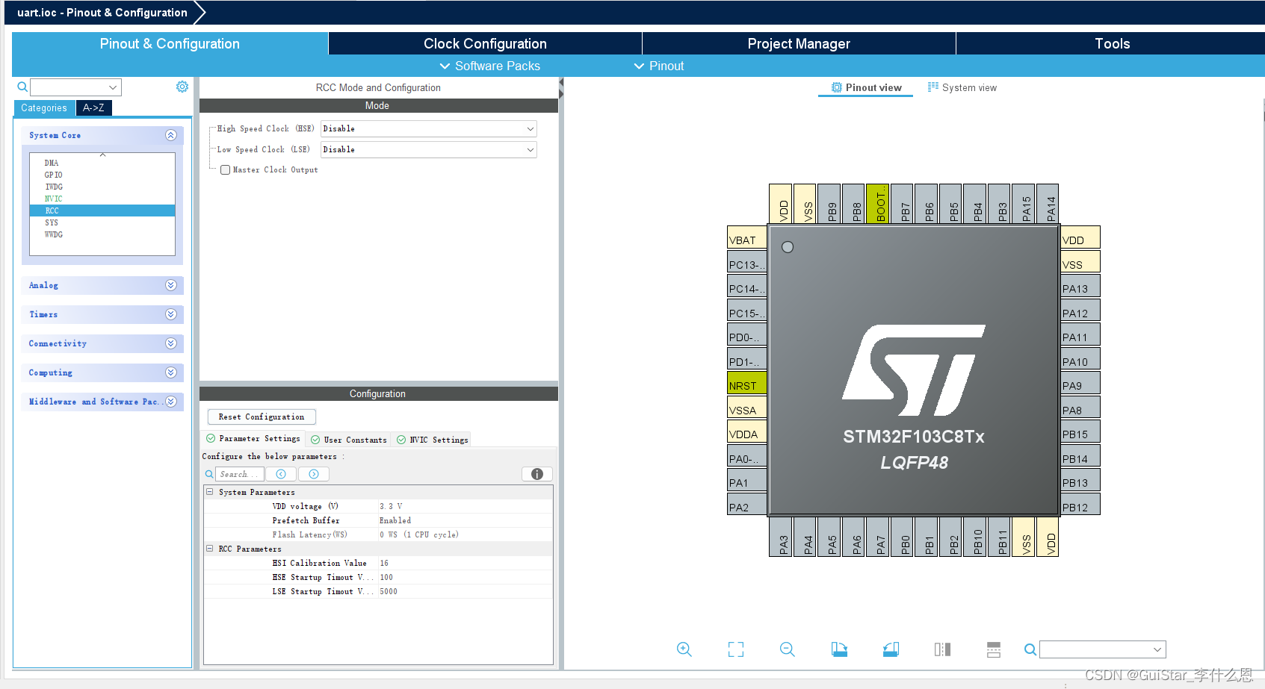Screen dimensions: 1265x689
Task: Toggle horizontal layout icon in pinout toolbar
Action: coord(994,649)
